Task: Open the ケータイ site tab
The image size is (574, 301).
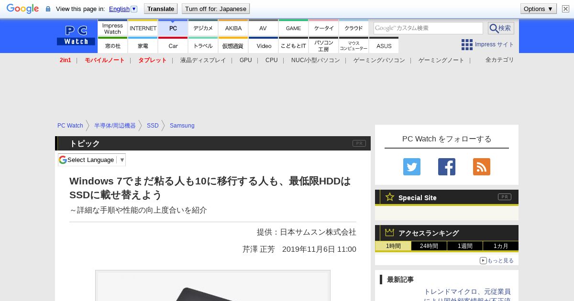Action: tap(324, 28)
